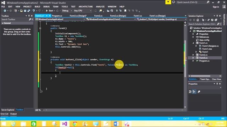Expand the Form2.cs node
227x127 pixels.
(x=193, y=55)
